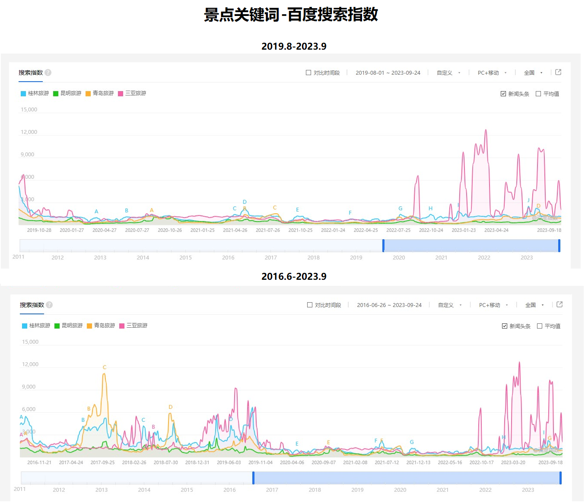Screen dimensions: 585x503
Task: Open the 全国 region dropdown in upper chart
Action: (x=533, y=73)
